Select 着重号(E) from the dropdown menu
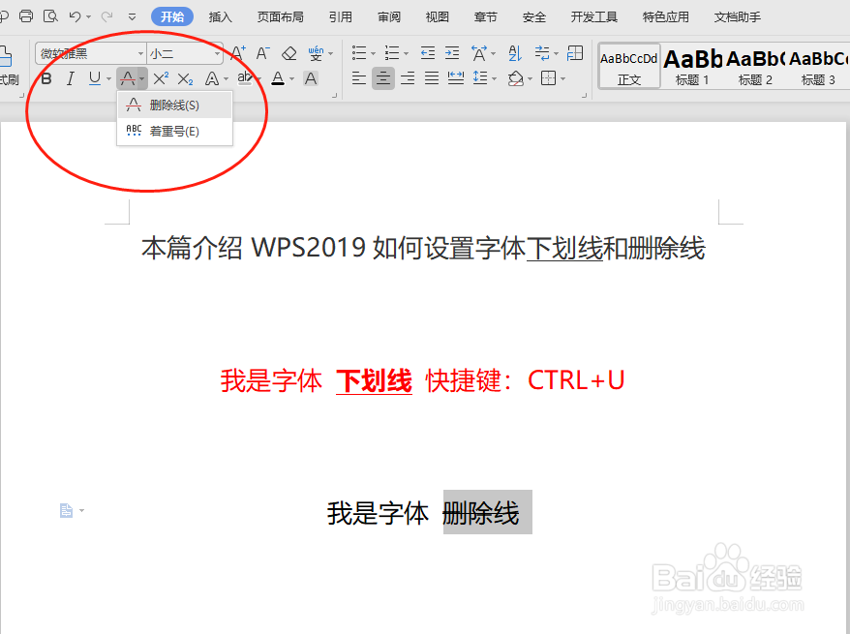Viewport: 850px width, 634px height. point(175,131)
